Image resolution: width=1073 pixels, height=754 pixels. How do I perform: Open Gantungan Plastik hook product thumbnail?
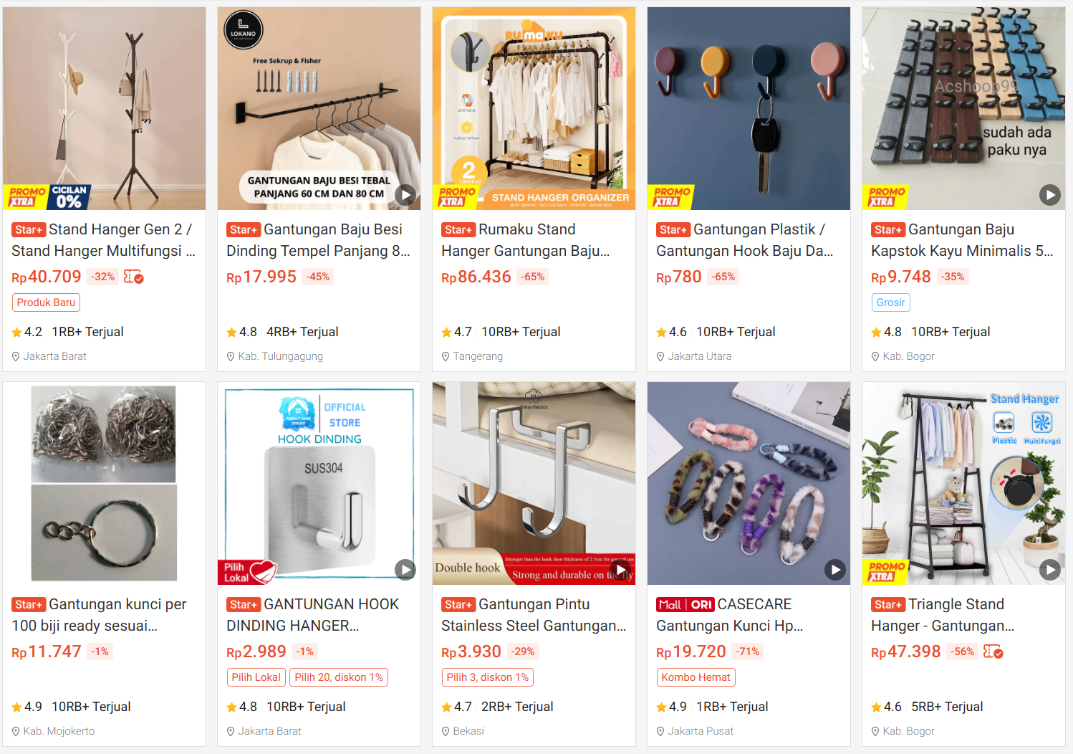749,108
